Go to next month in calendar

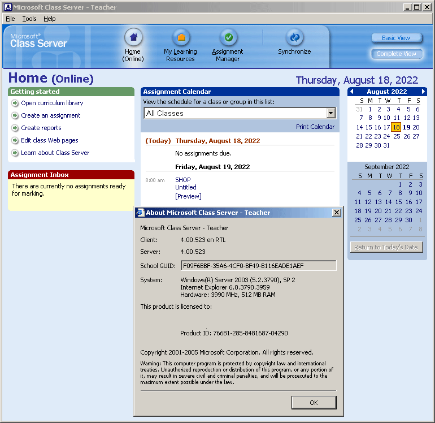coord(423,92)
